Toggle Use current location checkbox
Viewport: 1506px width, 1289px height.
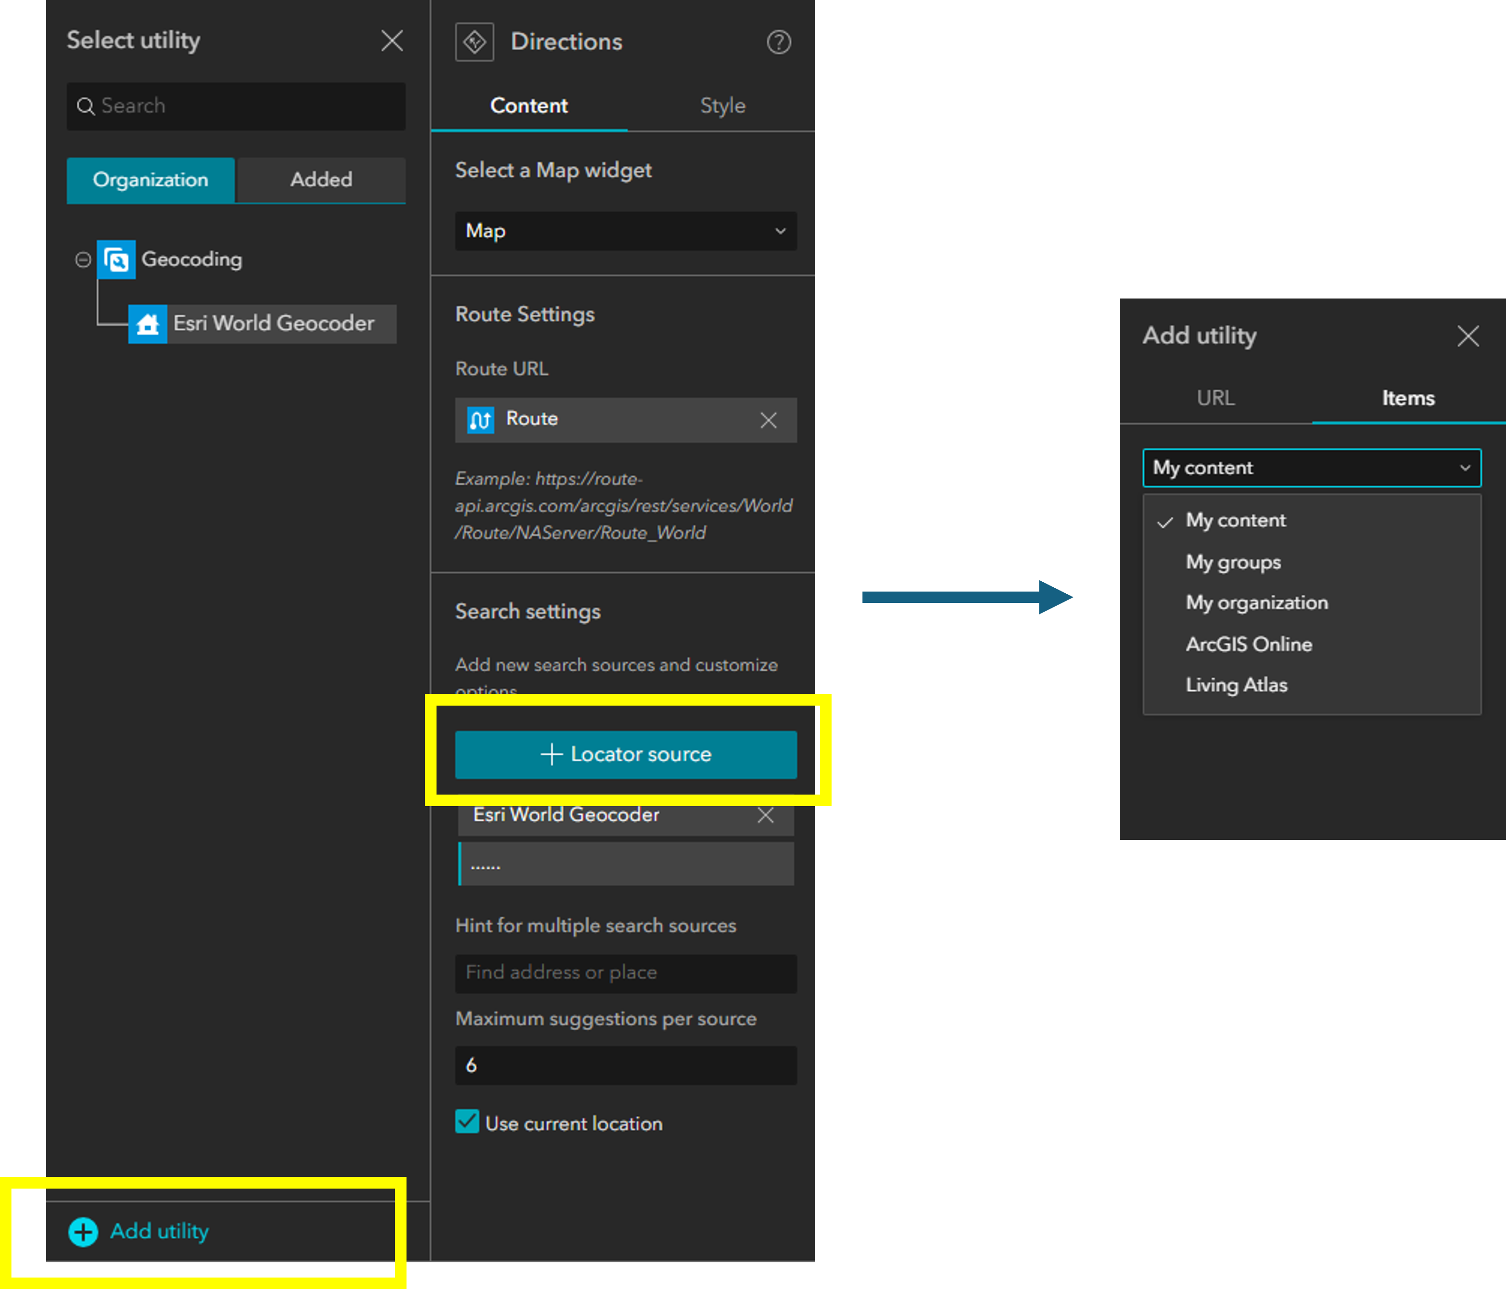[x=468, y=1122]
